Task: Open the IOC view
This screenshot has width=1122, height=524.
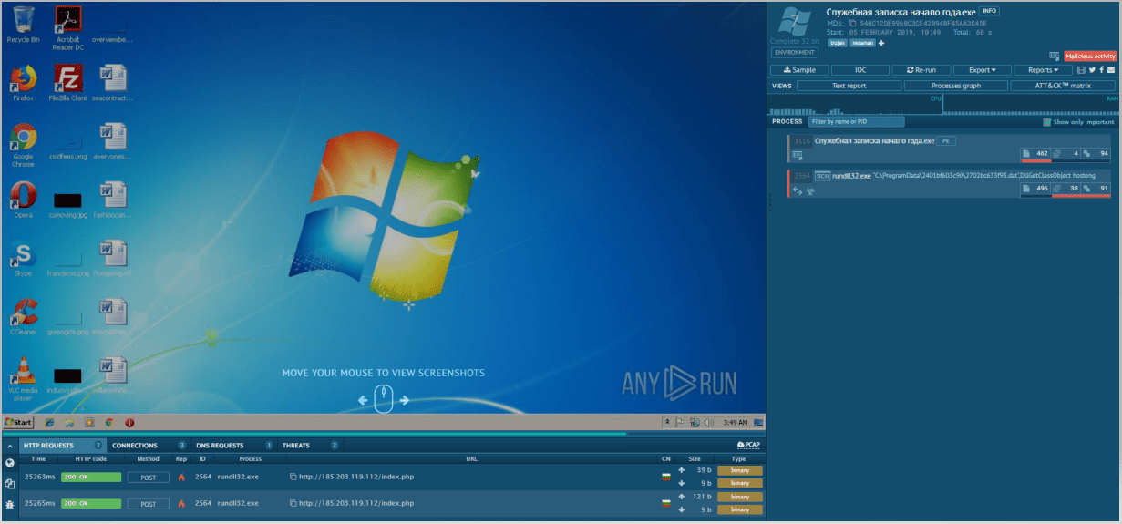Action: 860,70
